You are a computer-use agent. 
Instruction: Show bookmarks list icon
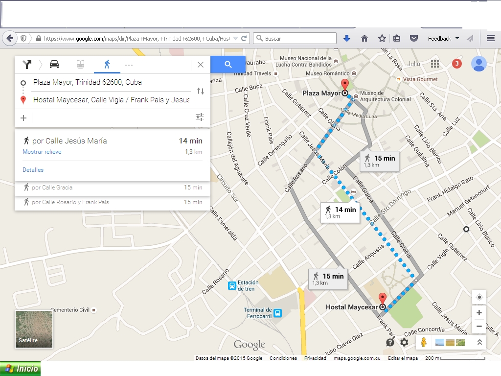click(x=396, y=38)
